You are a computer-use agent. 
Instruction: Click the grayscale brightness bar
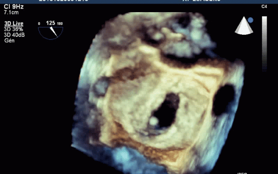coord(265,44)
